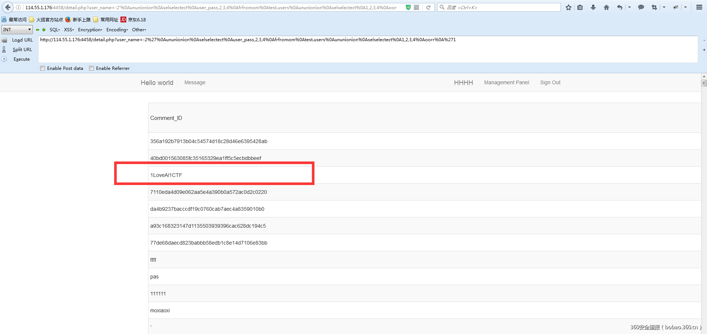Click the page scrollbar up arrow

(704, 77)
